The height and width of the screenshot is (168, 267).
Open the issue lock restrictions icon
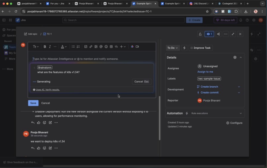point(200,34)
